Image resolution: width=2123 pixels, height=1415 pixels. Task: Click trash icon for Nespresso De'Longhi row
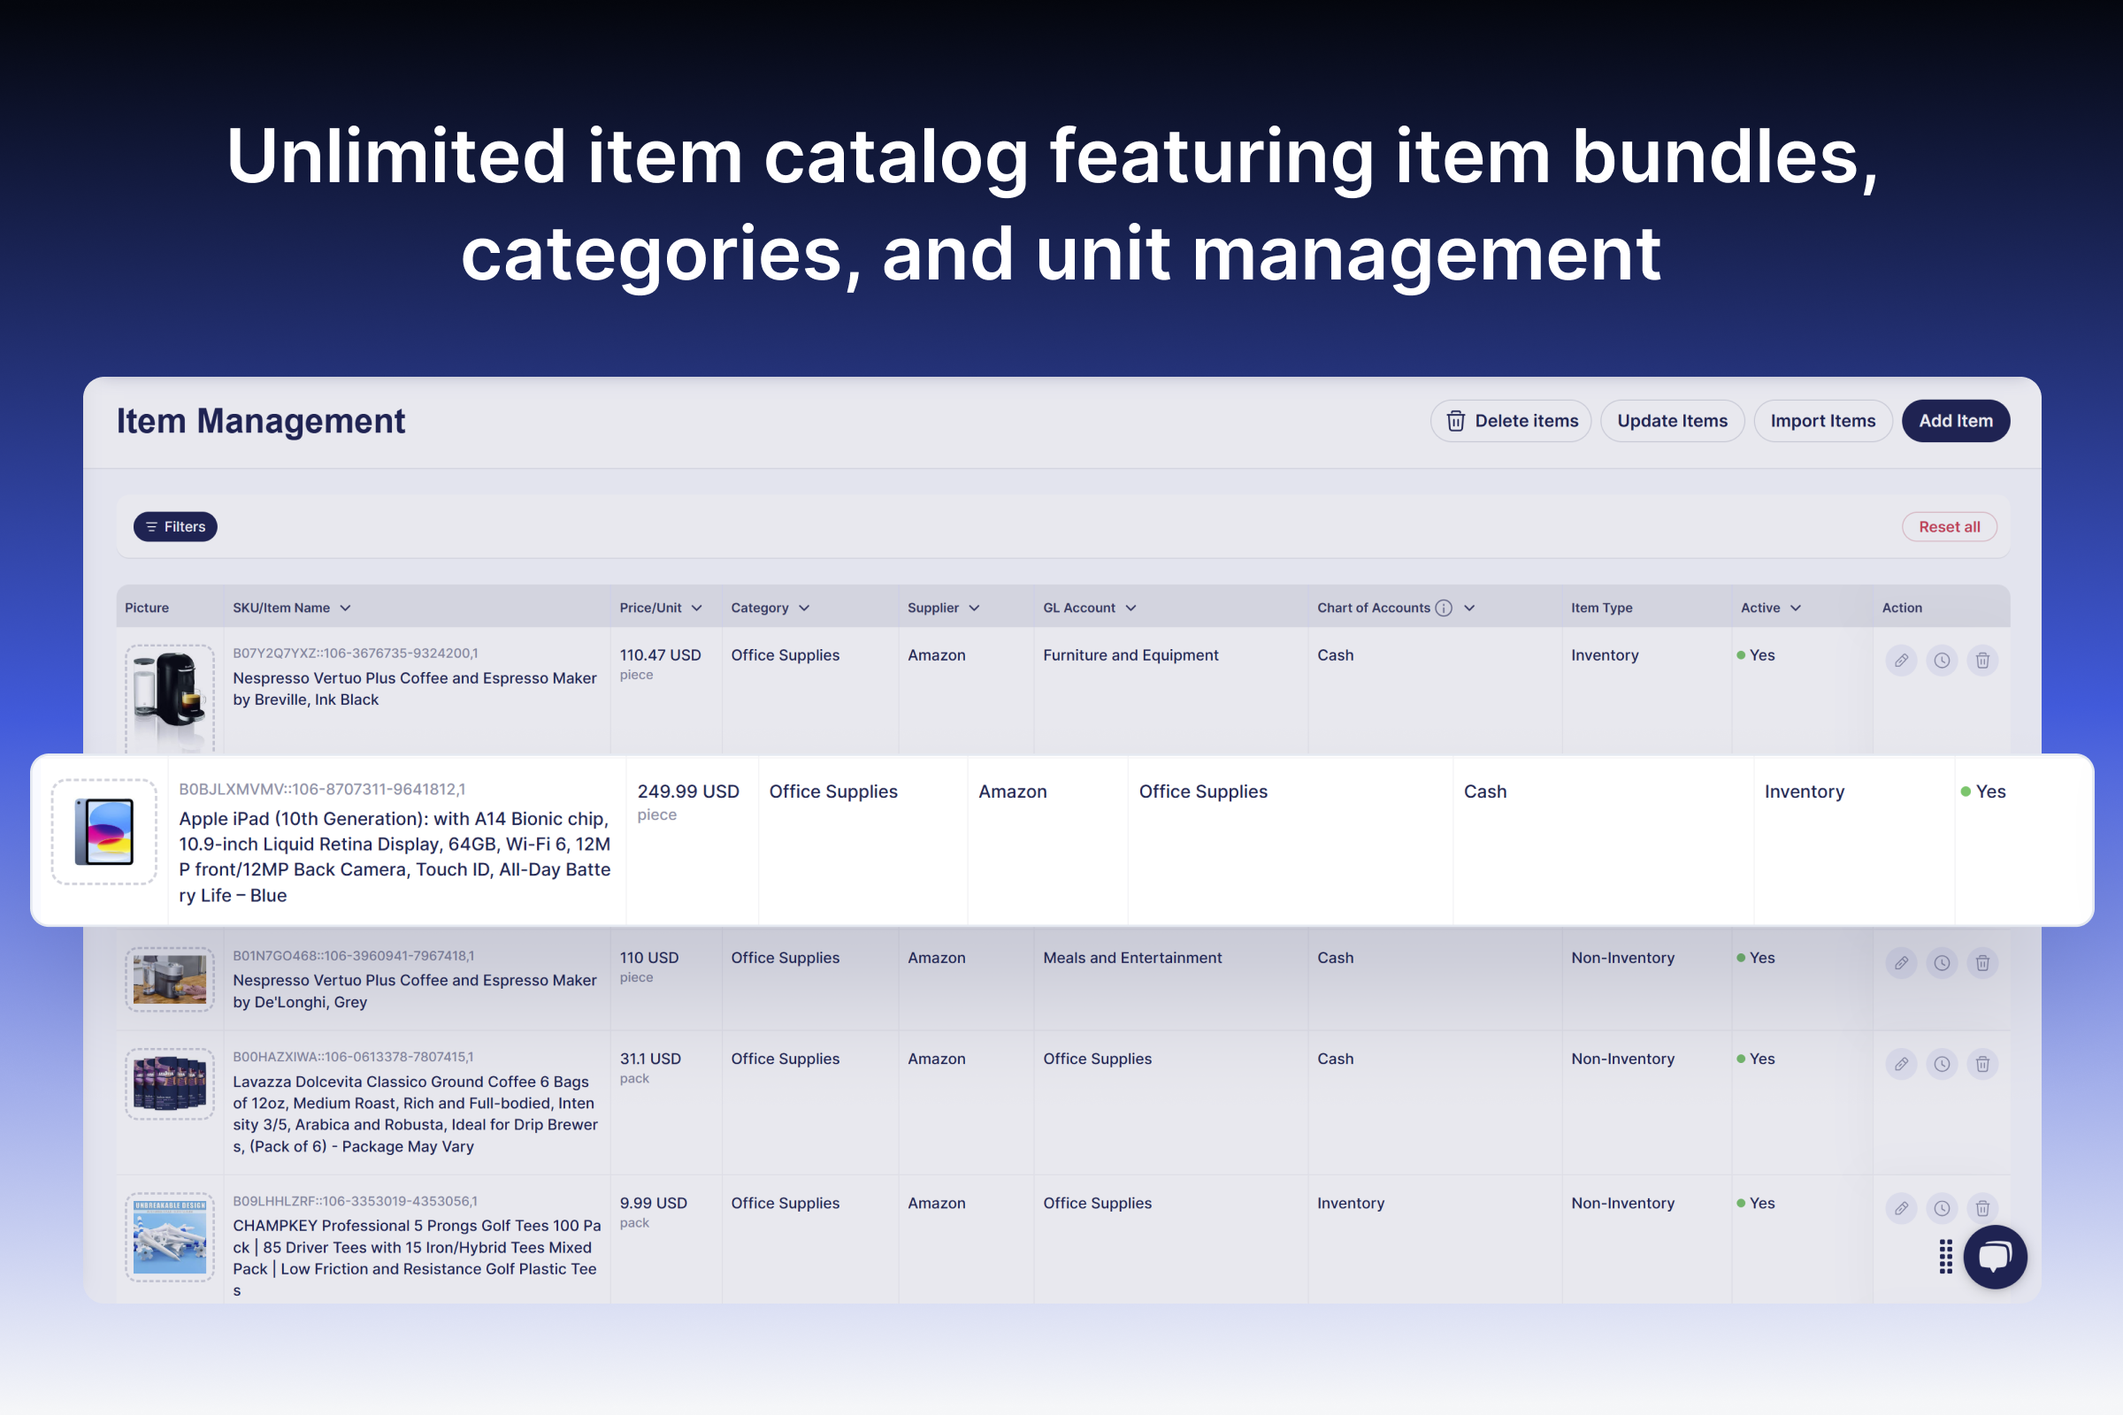[x=1982, y=963]
